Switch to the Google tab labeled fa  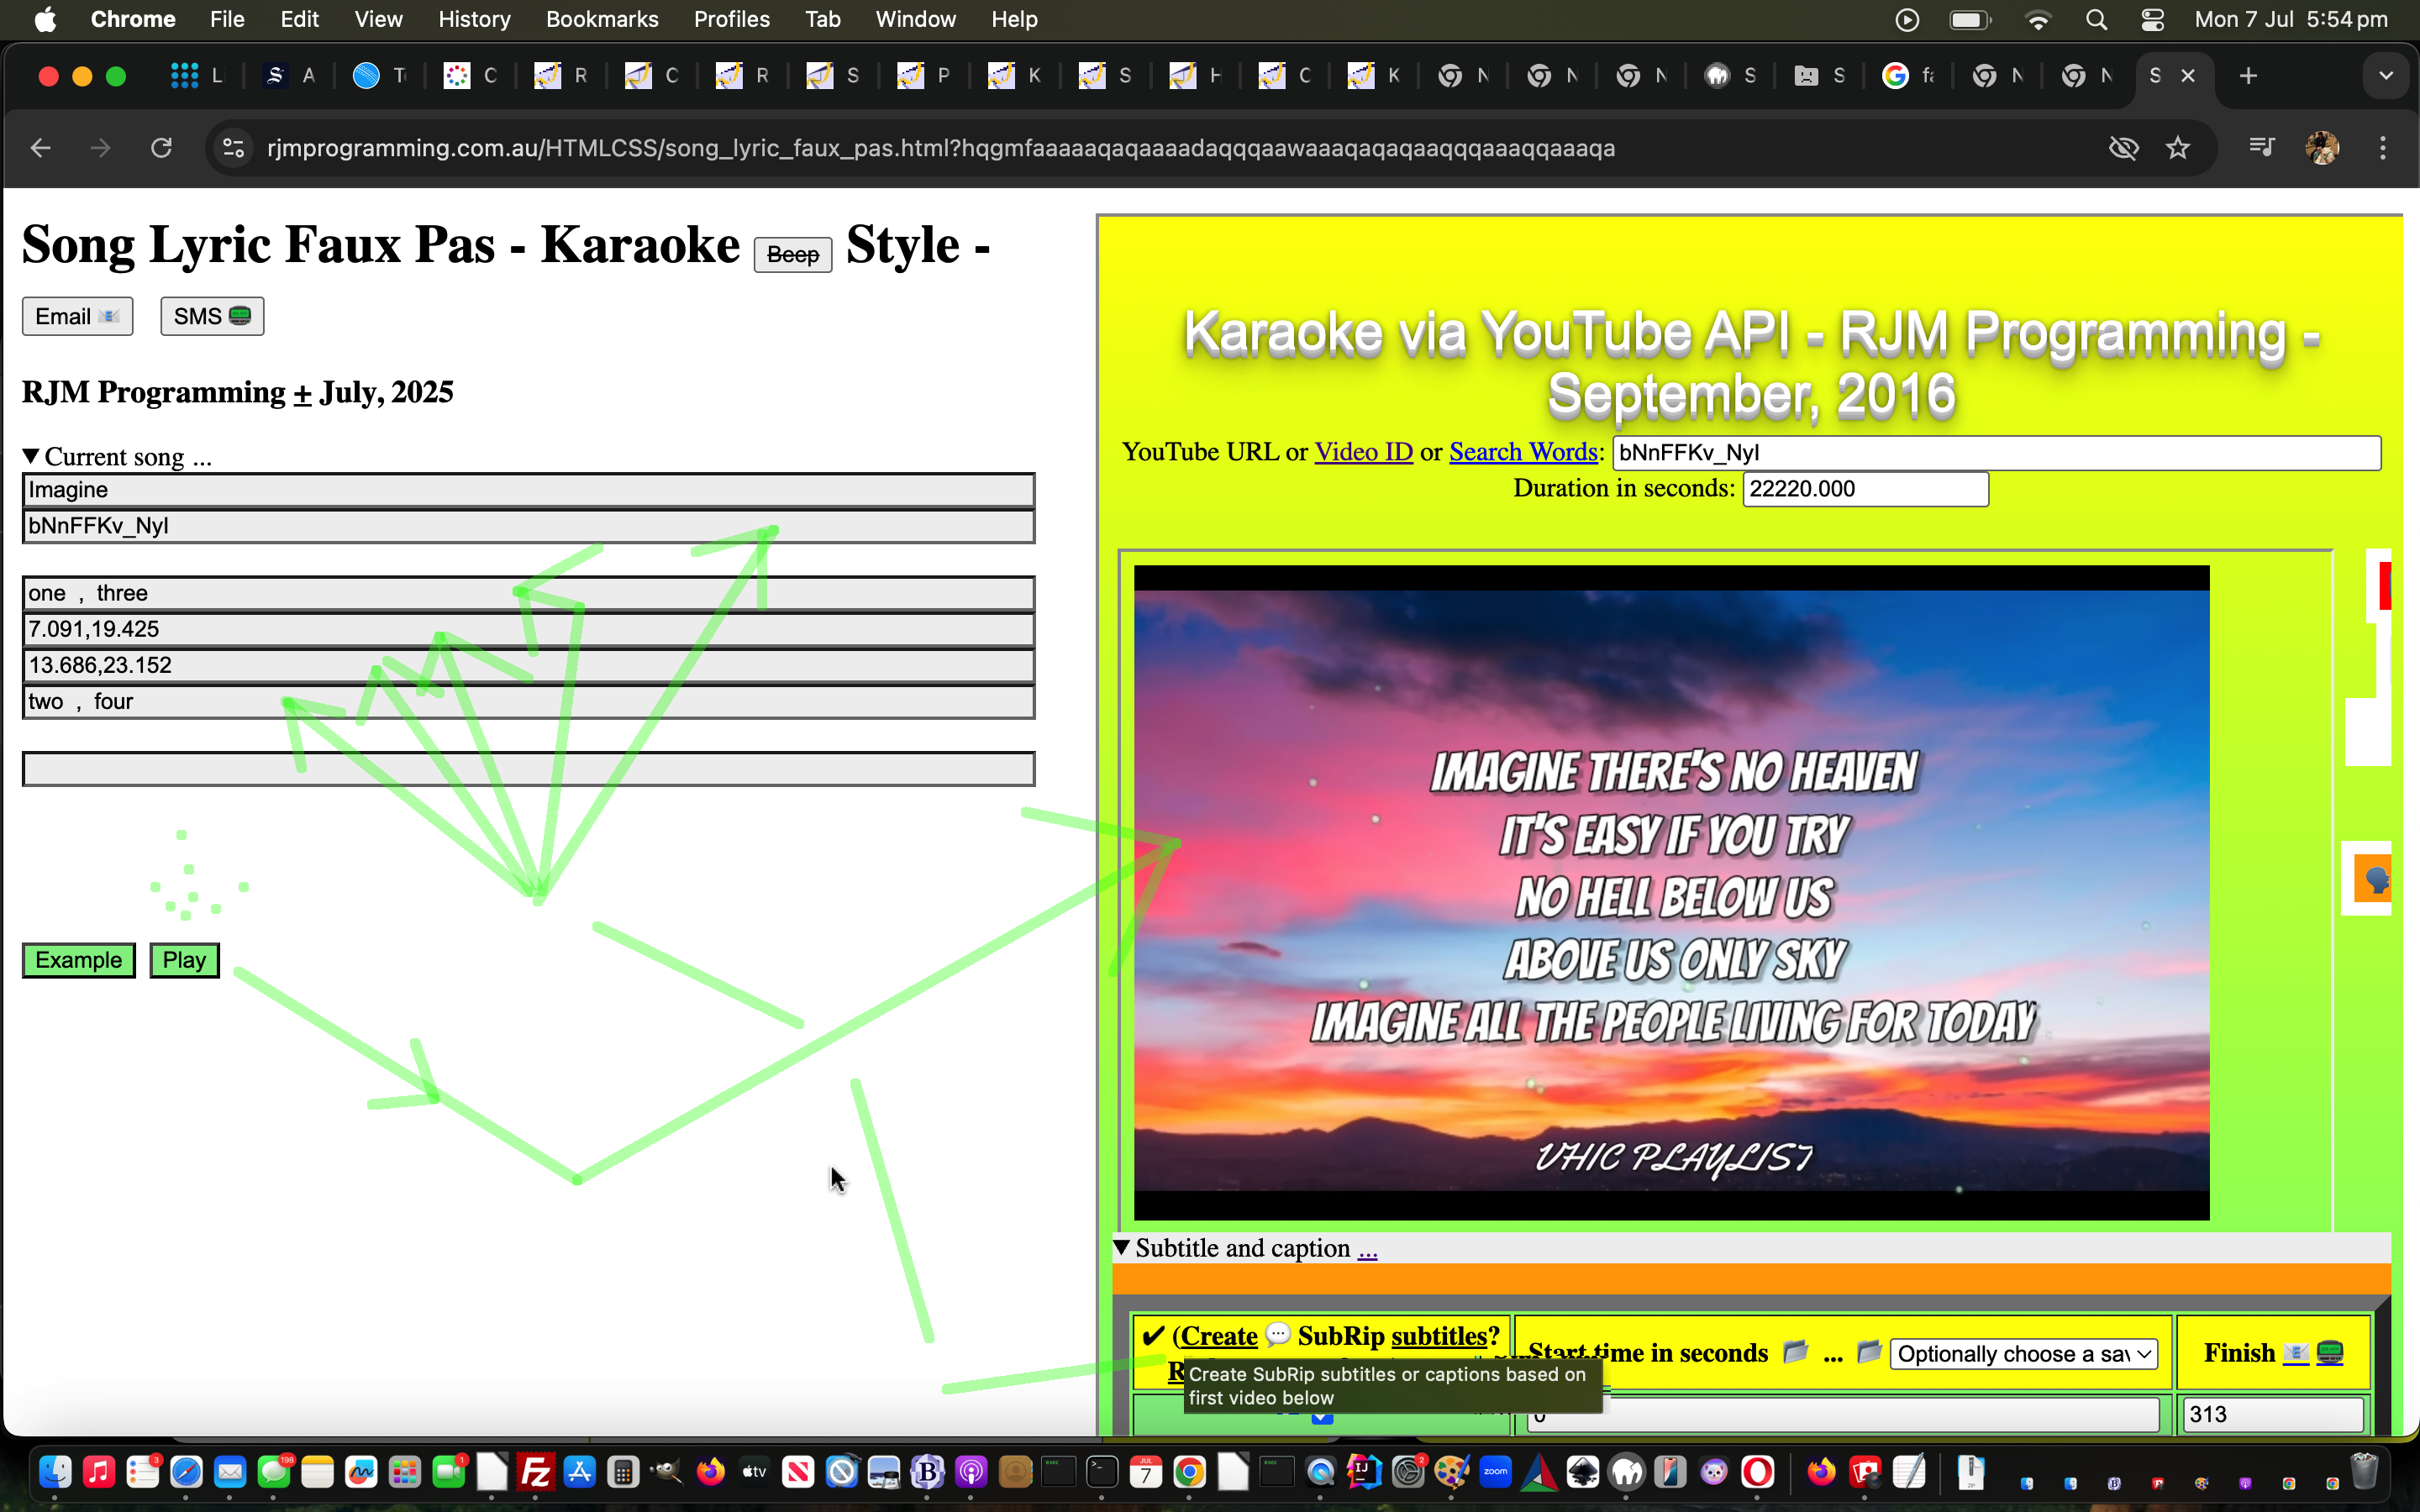tap(1908, 76)
